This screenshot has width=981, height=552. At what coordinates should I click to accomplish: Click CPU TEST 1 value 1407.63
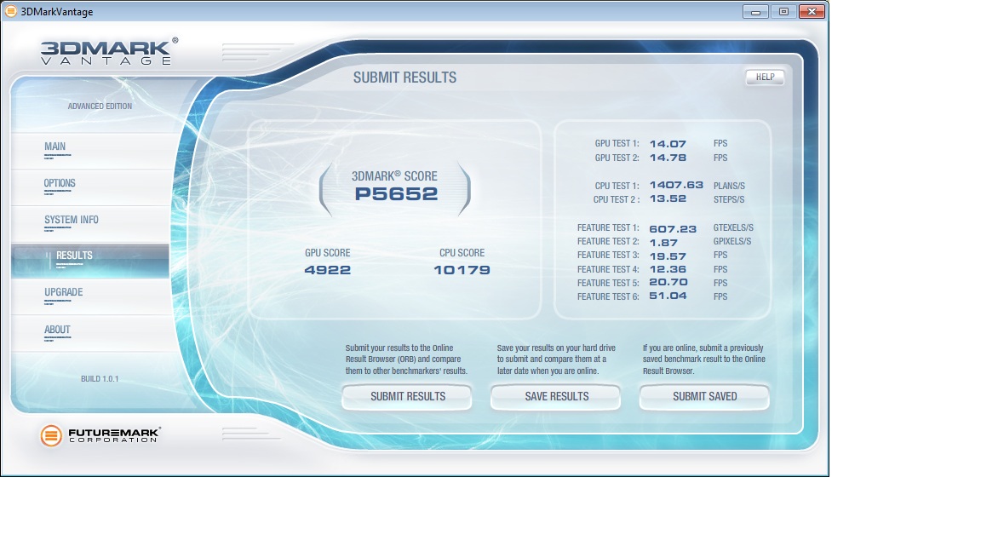point(676,185)
